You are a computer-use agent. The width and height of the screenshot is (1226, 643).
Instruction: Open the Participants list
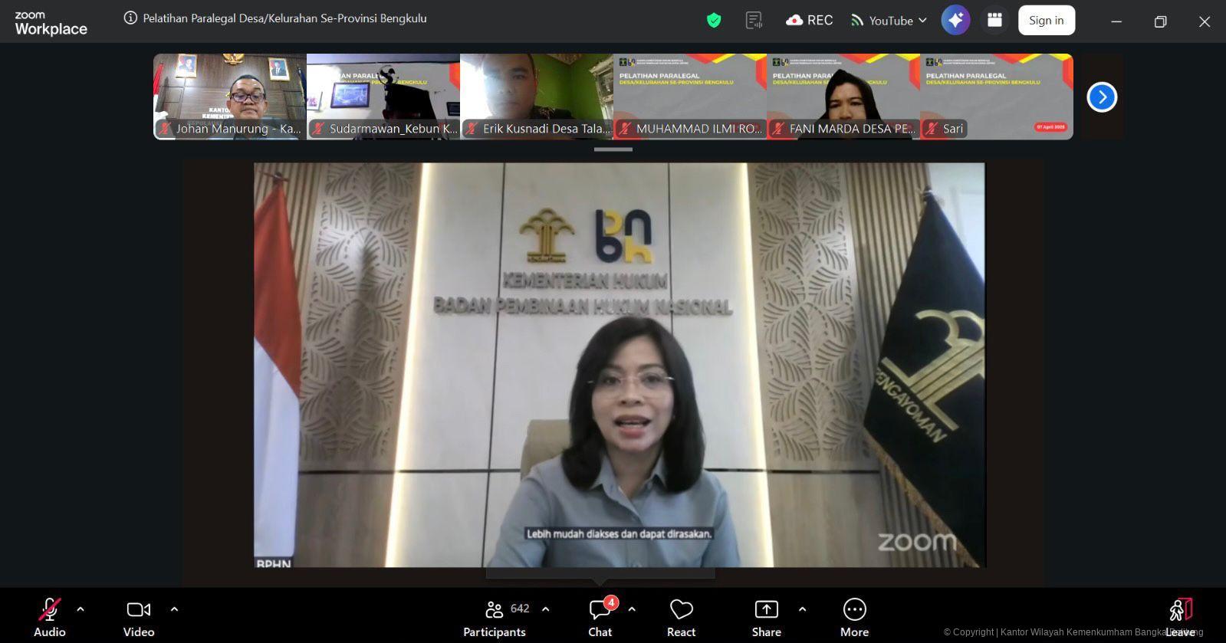[495, 617]
